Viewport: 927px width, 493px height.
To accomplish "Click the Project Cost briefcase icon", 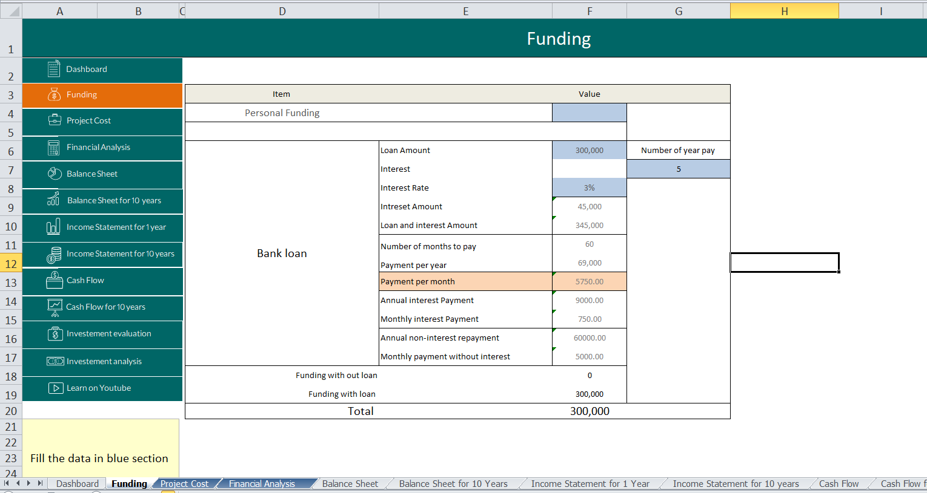I will point(53,122).
